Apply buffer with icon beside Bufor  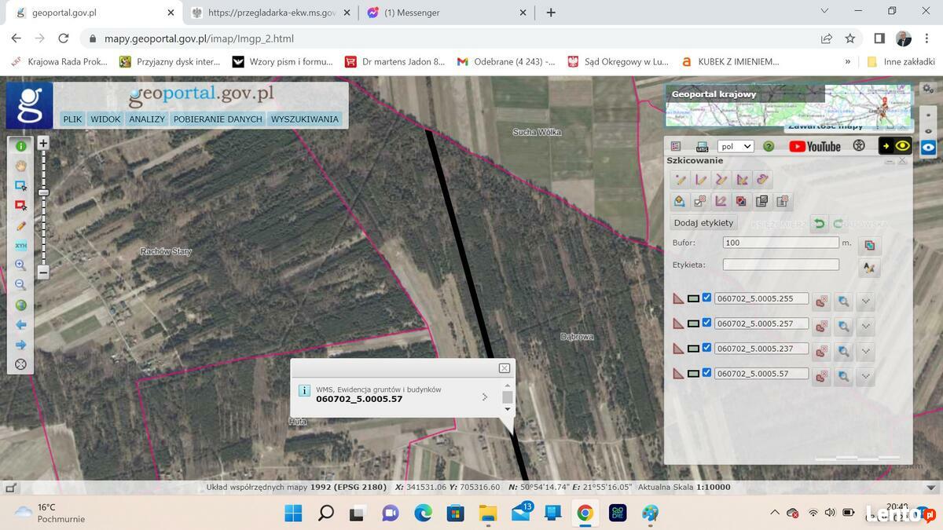pos(869,245)
